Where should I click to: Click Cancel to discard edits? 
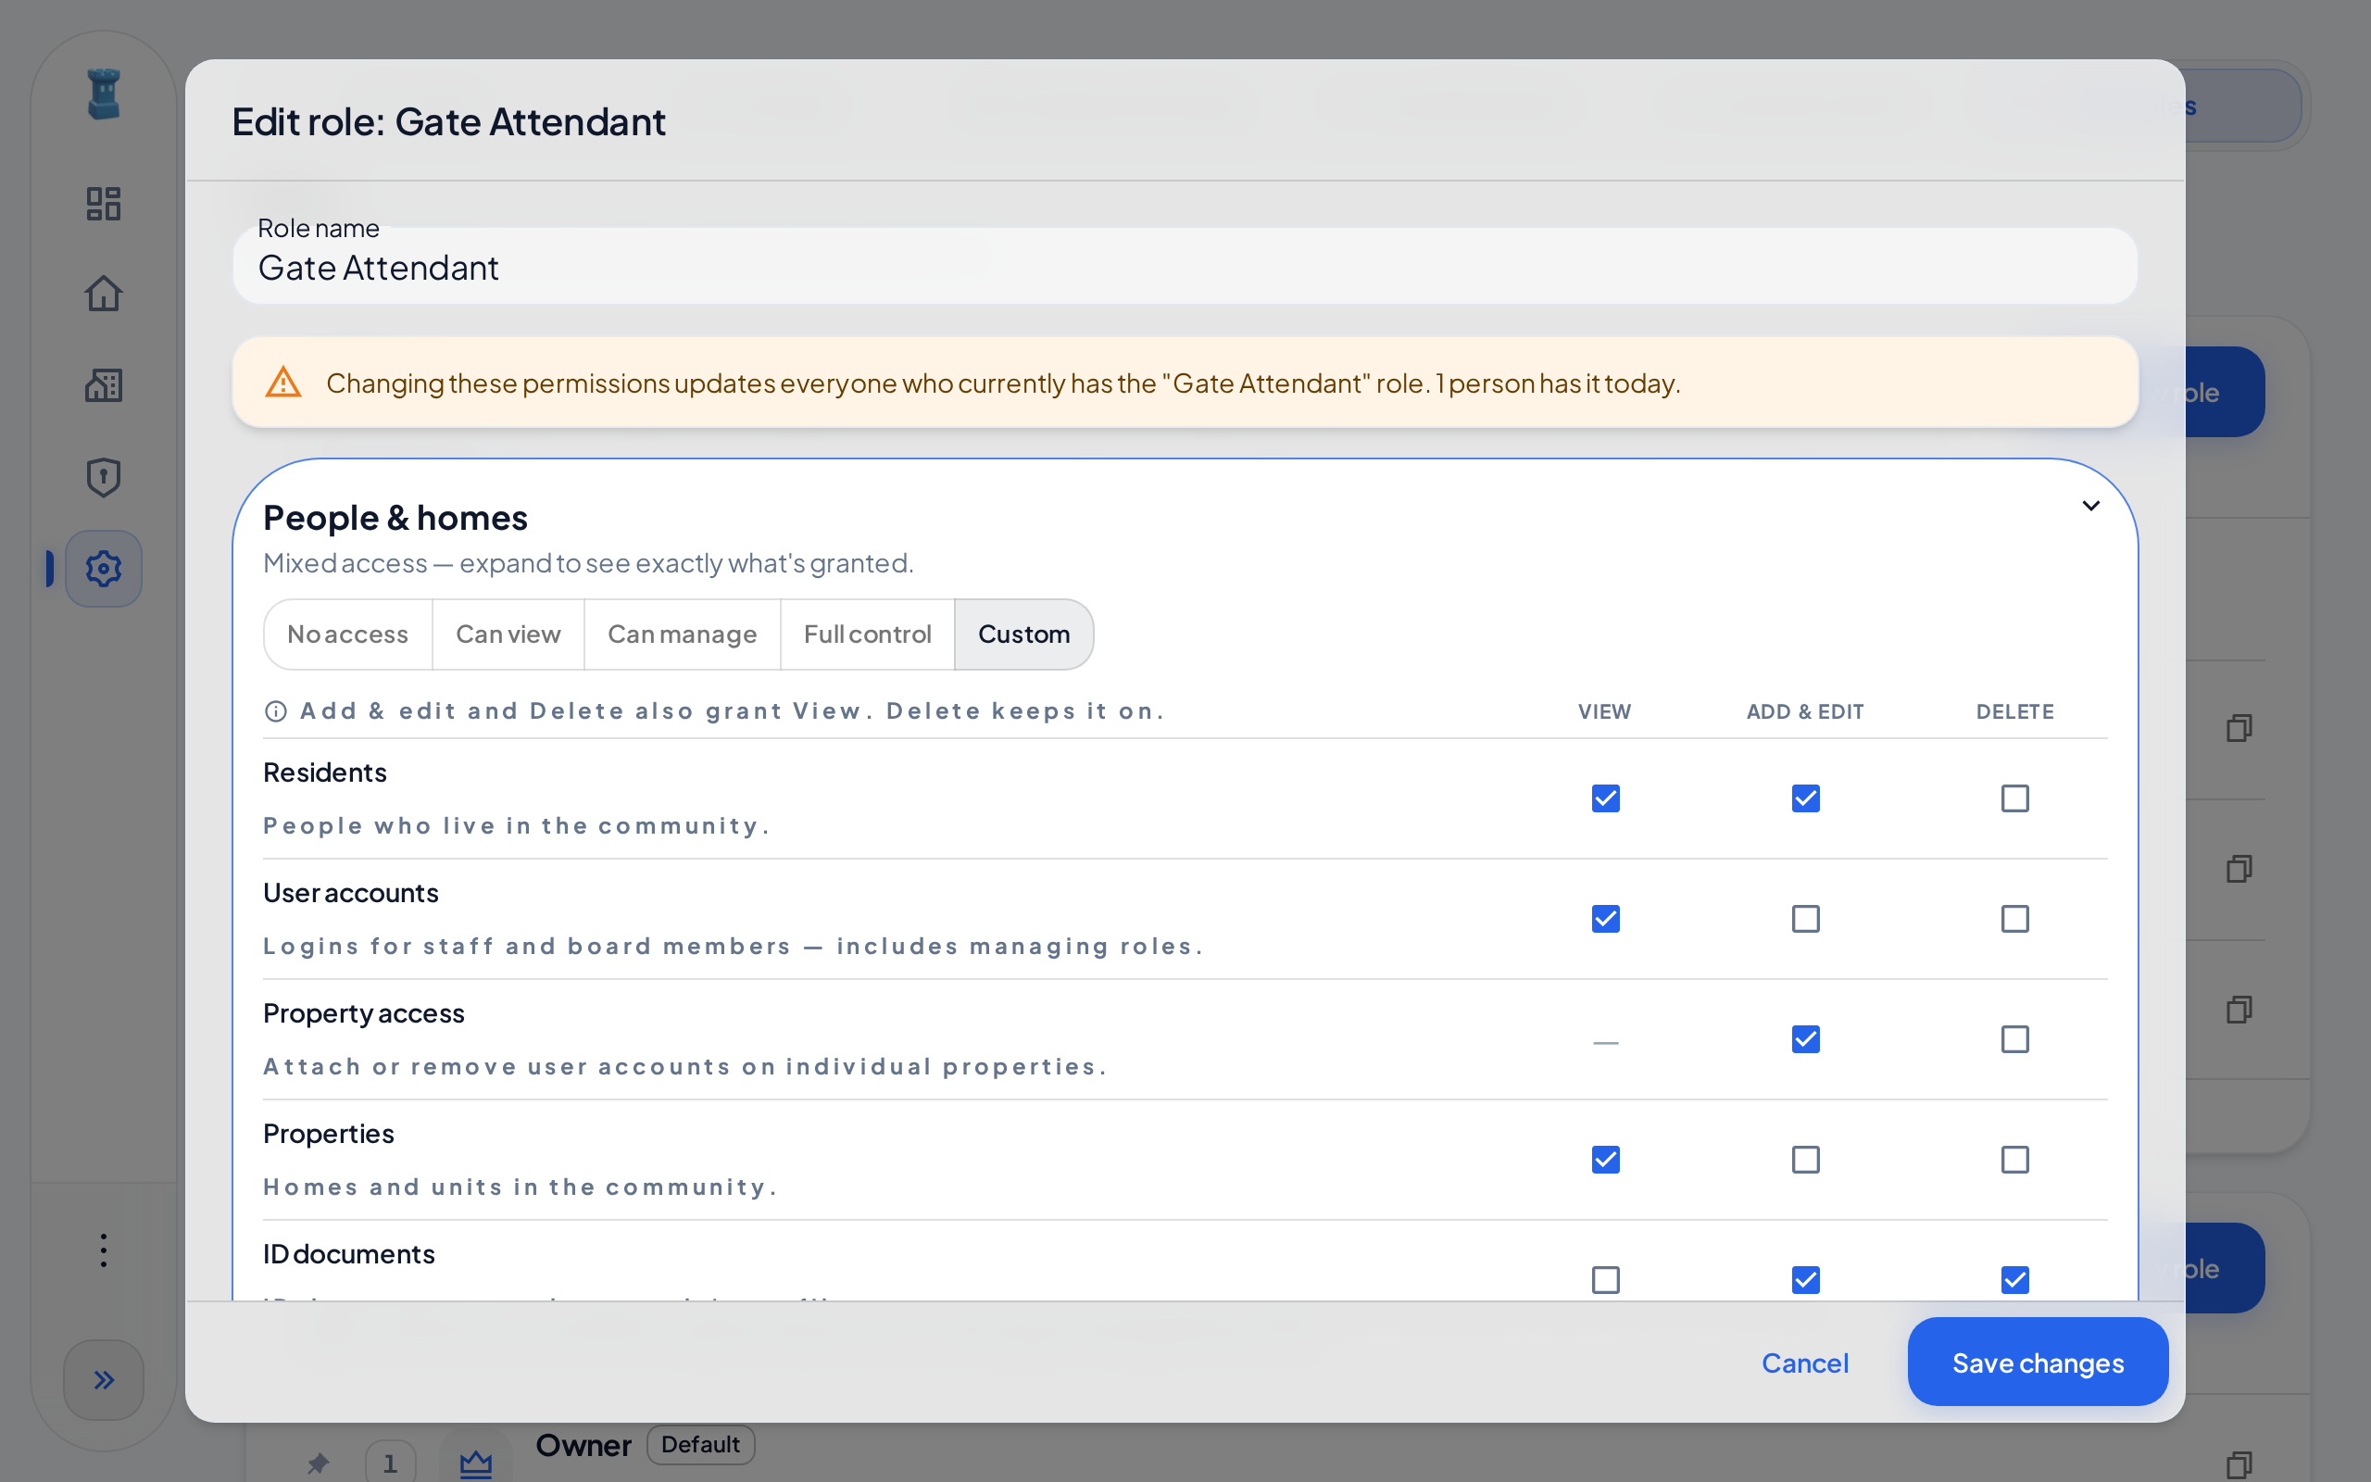click(x=1805, y=1363)
